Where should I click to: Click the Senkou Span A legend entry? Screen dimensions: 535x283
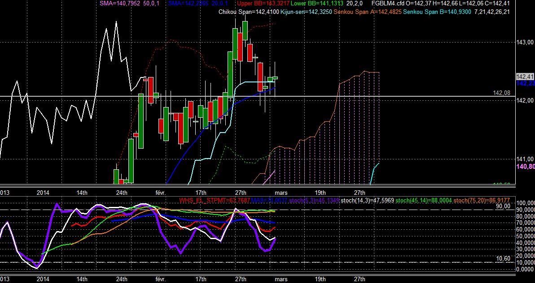(368, 12)
